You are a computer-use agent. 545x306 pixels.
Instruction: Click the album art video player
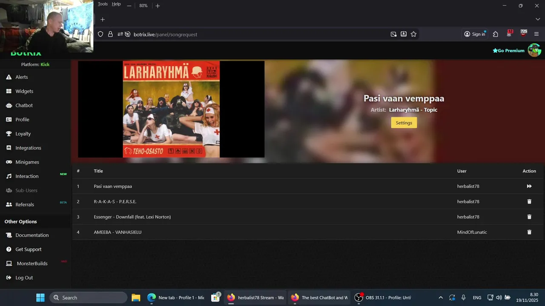171,109
